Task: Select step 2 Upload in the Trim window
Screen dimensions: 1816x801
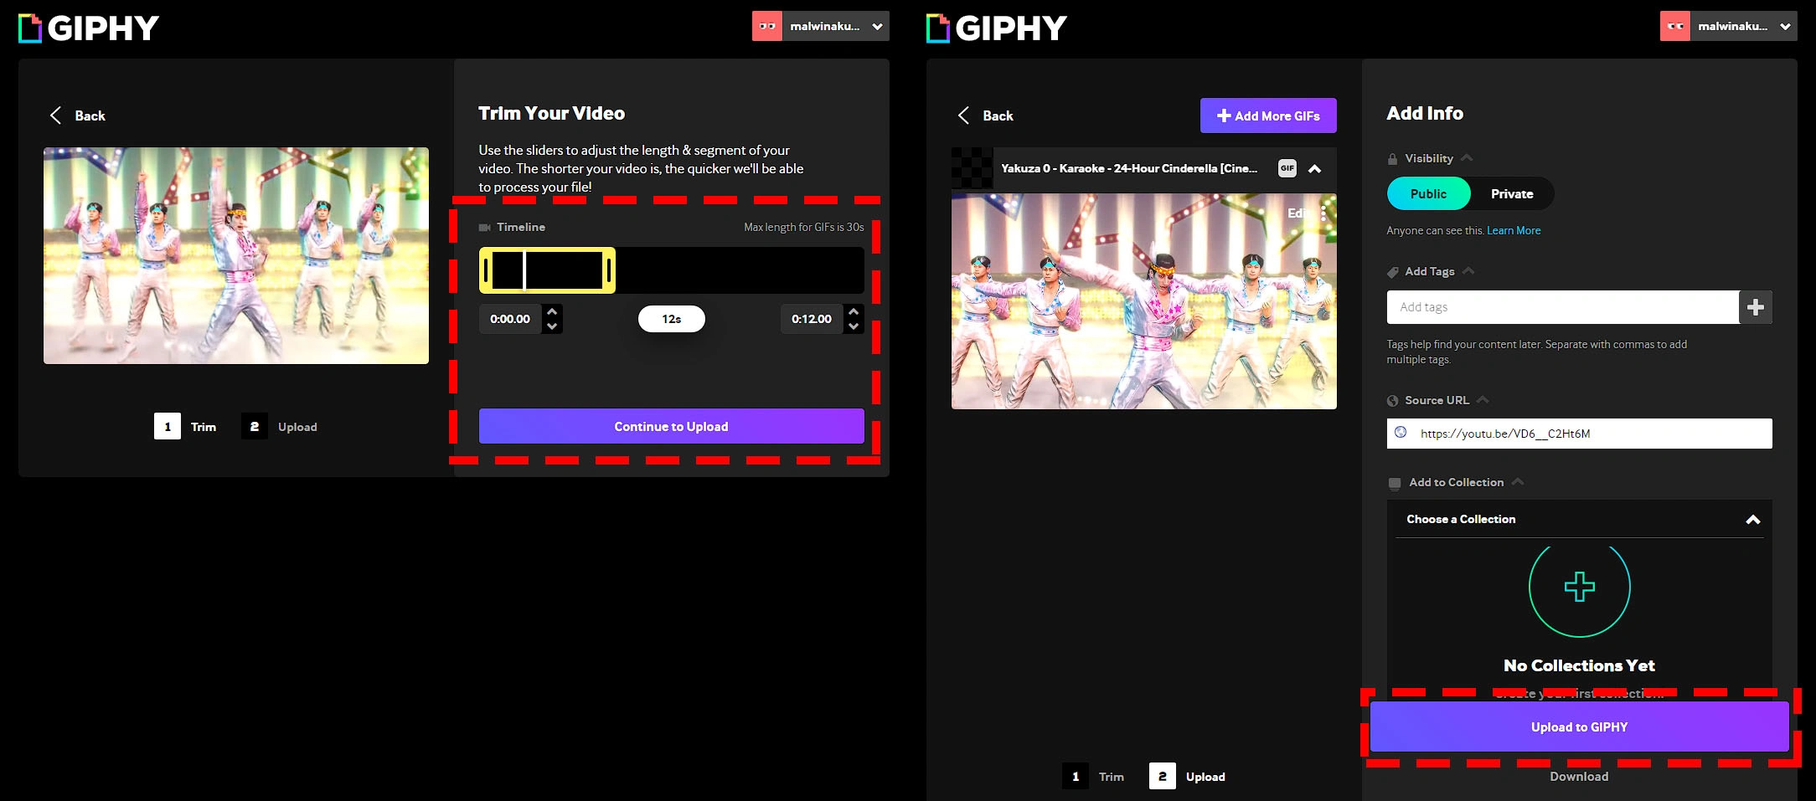Action: (x=280, y=426)
